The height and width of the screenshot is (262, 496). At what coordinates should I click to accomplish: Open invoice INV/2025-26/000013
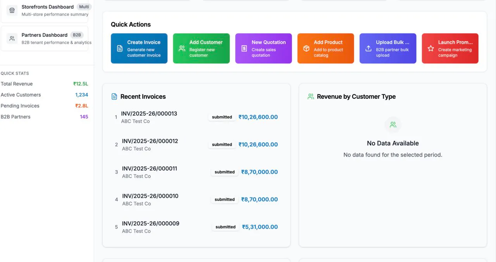(x=196, y=117)
